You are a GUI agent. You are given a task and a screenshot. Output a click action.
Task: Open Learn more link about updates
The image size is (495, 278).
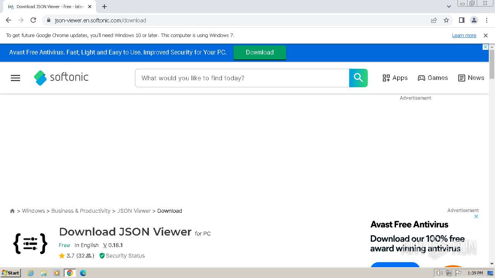pos(464,35)
